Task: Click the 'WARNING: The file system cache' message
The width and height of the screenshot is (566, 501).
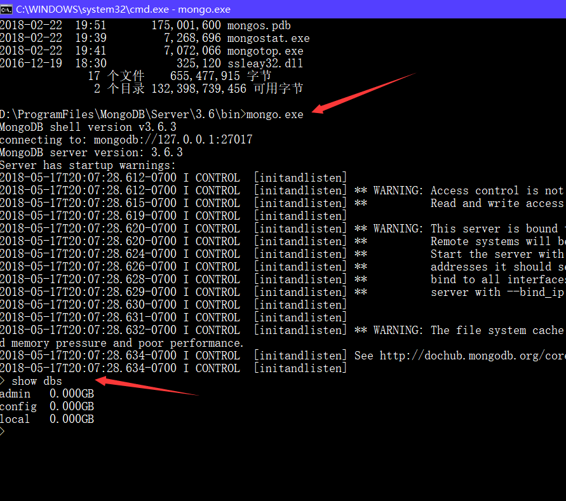Action: [469, 330]
